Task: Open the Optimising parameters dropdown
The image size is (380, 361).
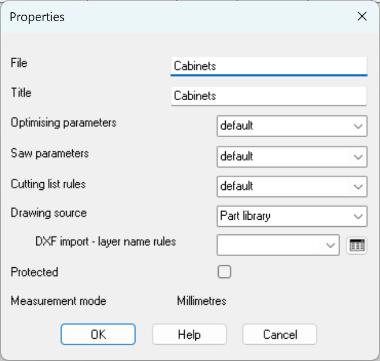Action: click(292, 126)
